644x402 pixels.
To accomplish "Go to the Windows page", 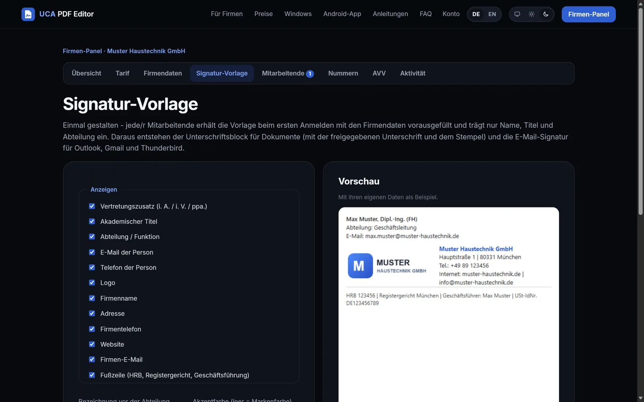I will [298, 14].
